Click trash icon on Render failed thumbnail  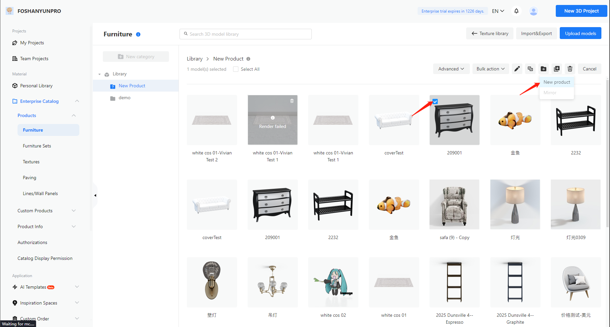(292, 101)
